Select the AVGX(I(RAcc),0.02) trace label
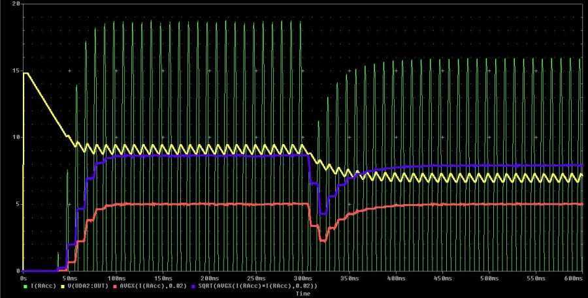Image resolution: width=588 pixels, height=298 pixels. pyautogui.click(x=149, y=286)
